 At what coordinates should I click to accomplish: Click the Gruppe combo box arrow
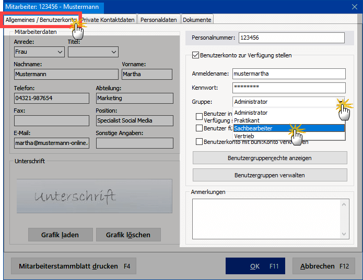click(340, 102)
